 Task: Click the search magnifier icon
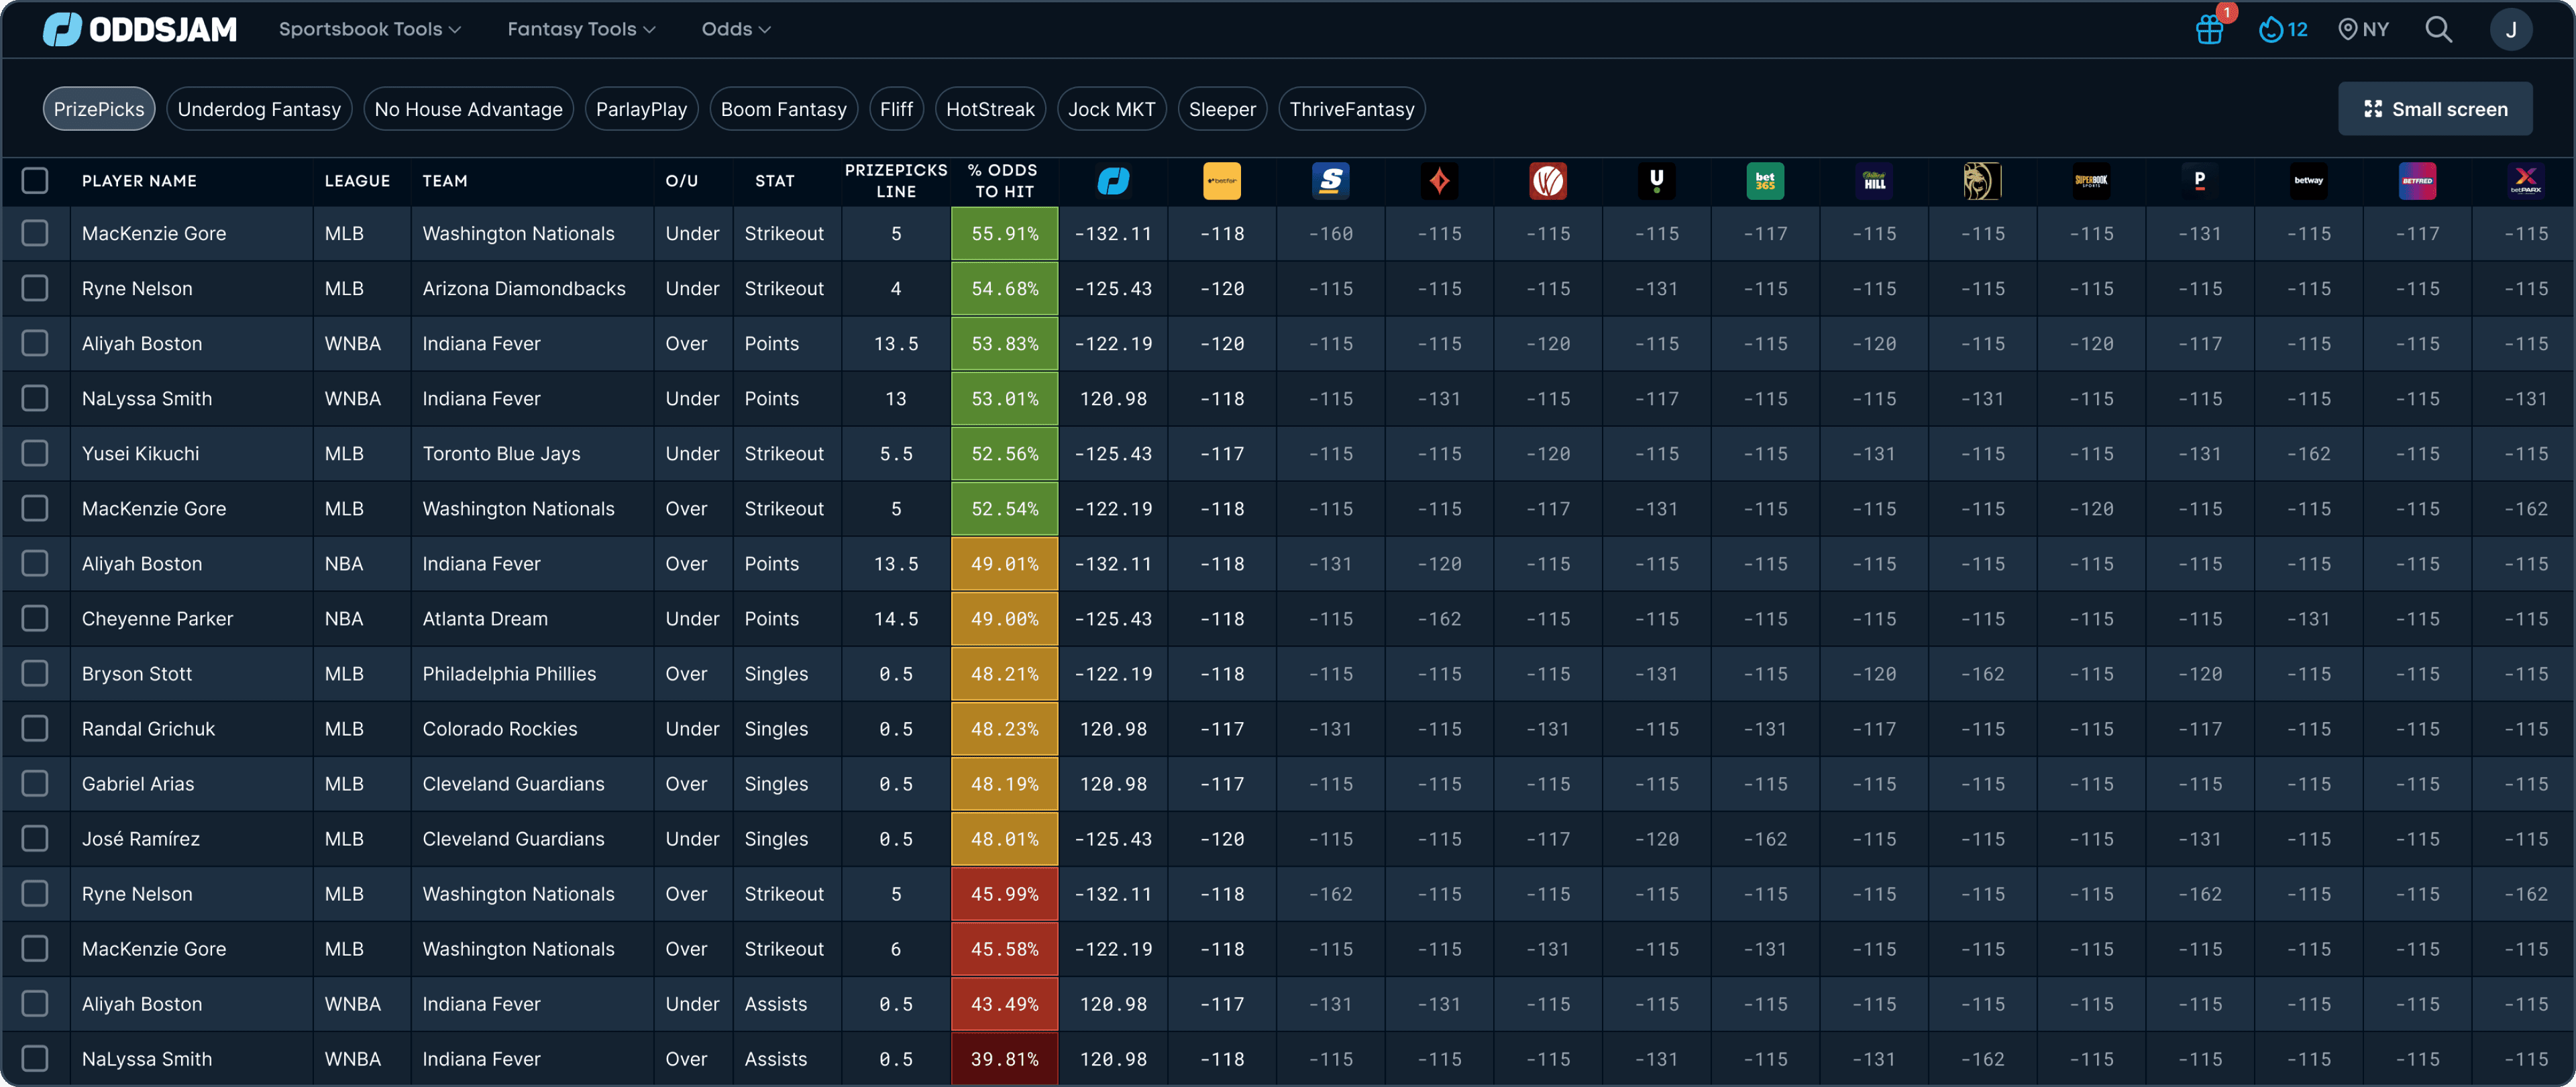click(2438, 29)
